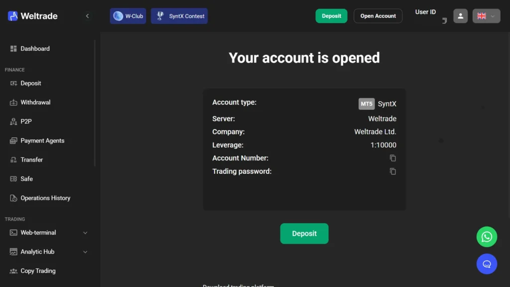Click the Copy Trading icon
This screenshot has width=510, height=287.
click(13, 271)
